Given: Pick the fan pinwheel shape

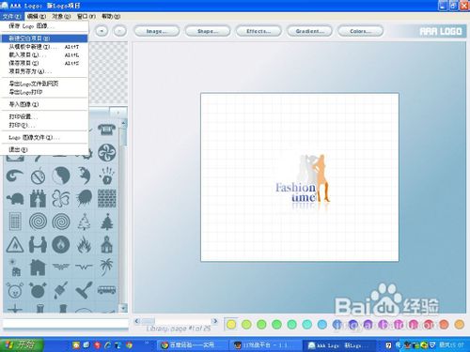Looking at the screenshot, I should click(107, 152).
